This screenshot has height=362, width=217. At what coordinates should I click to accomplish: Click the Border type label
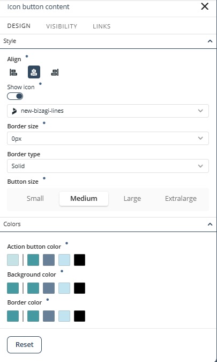(x=24, y=154)
